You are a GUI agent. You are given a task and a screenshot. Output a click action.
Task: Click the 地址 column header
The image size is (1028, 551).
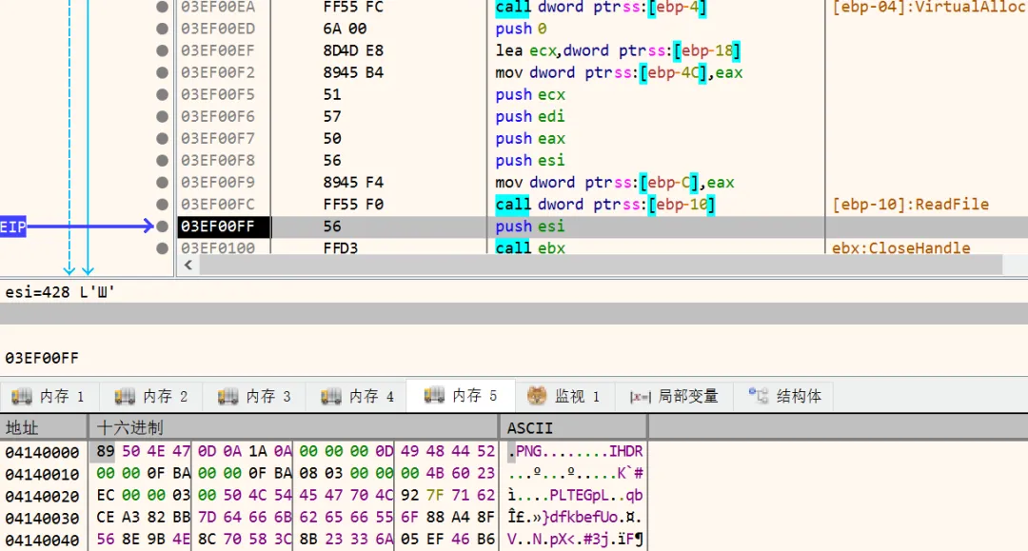44,428
